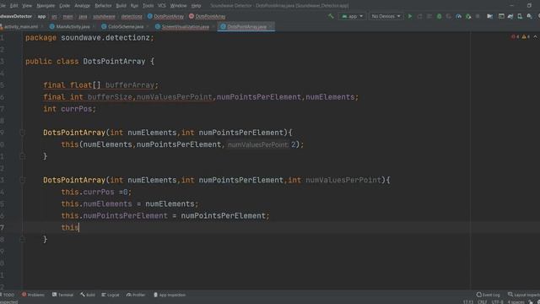
Task: Open the Help menu
Action: [196, 6]
